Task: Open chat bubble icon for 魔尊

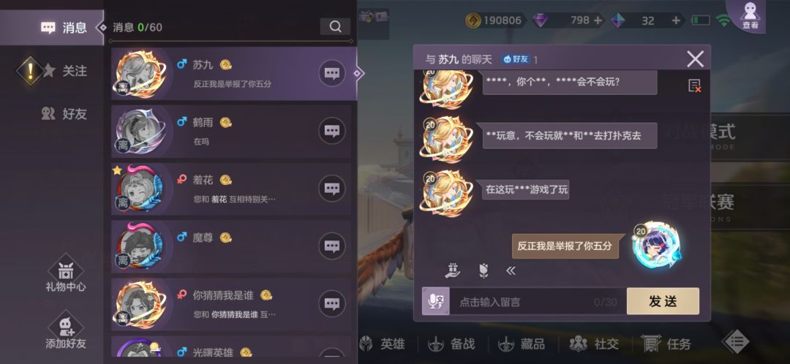Action: [331, 246]
